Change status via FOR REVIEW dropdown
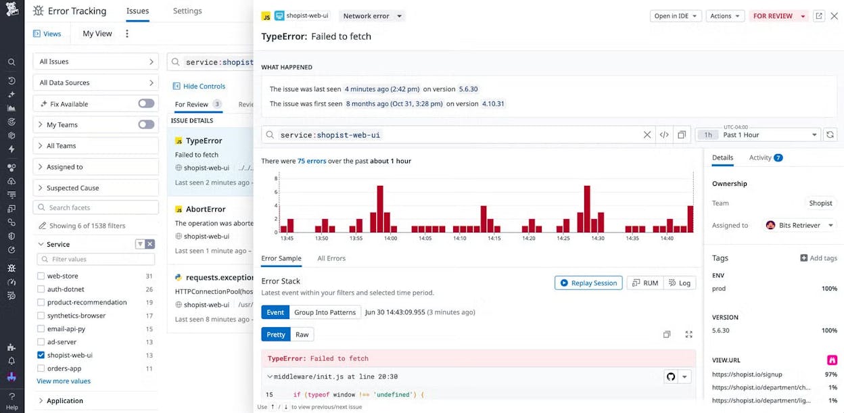Viewport: 844px width, 413px height. point(779,16)
